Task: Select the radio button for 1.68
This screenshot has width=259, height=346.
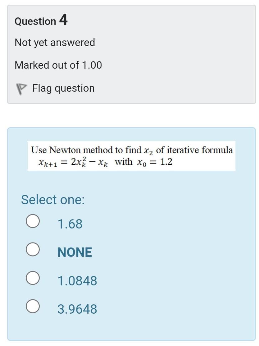Action: [x=33, y=221]
